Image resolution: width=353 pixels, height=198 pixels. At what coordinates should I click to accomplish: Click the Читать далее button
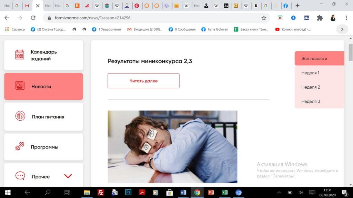pos(143,81)
